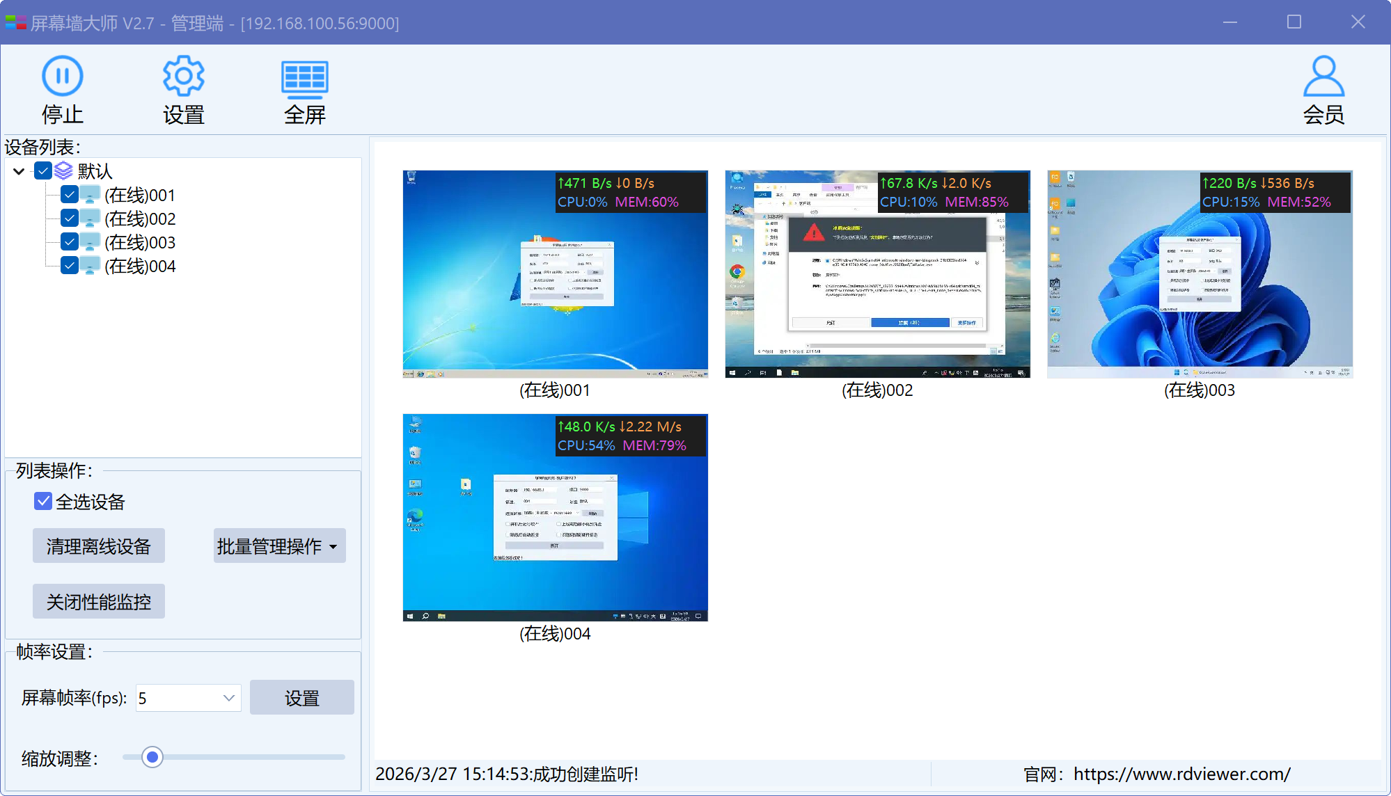This screenshot has width=1391, height=796.
Task: Select (在线)001 tree entry label
Action: (140, 195)
